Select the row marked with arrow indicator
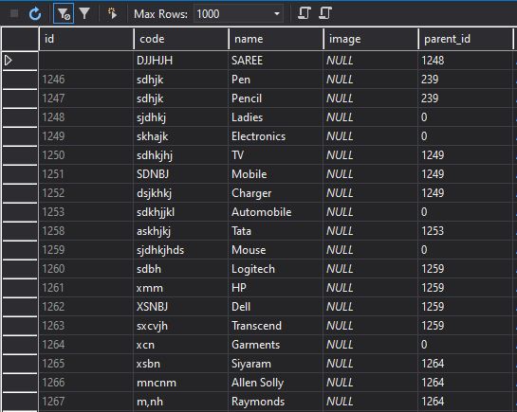 (20, 61)
